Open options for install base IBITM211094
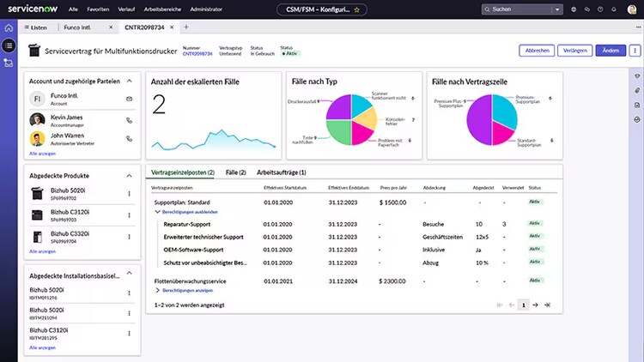Image resolution: width=644 pixels, height=362 pixels. pyautogui.click(x=130, y=313)
